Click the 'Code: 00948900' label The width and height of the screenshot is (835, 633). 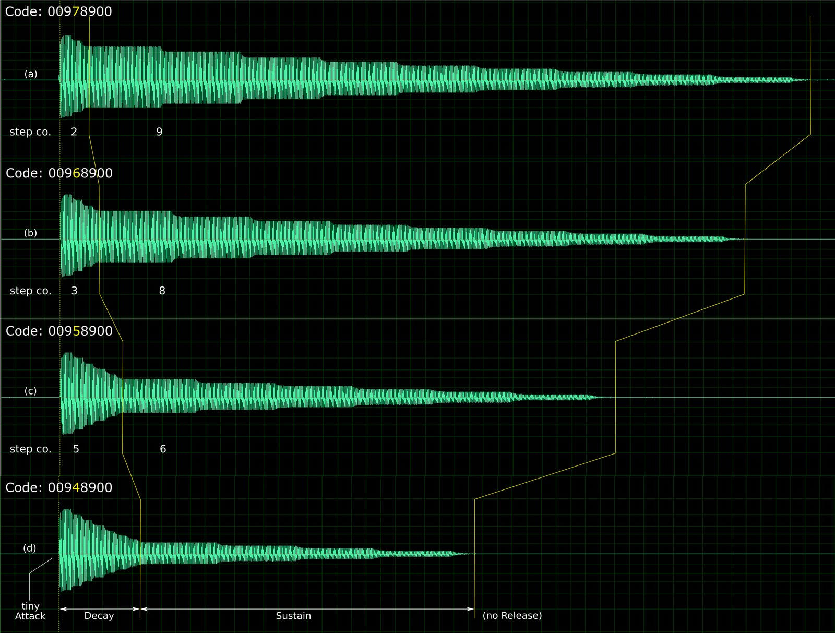[59, 488]
